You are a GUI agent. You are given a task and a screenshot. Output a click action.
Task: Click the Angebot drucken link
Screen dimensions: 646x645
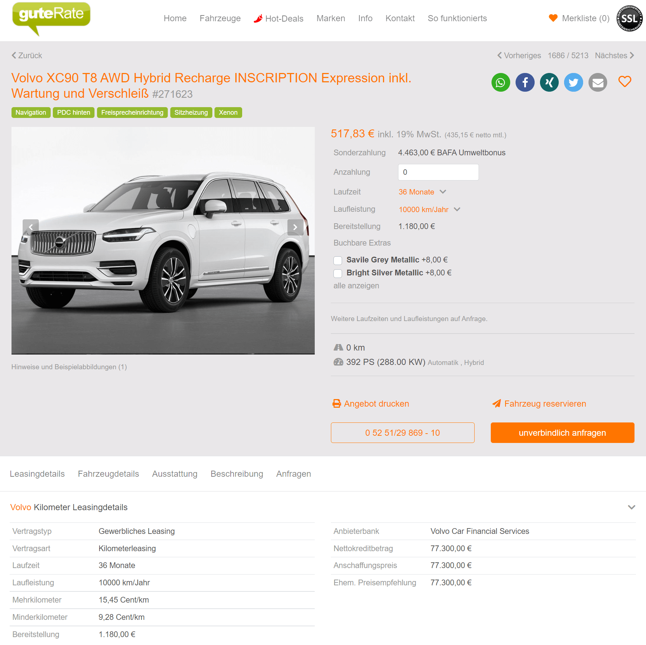point(370,404)
